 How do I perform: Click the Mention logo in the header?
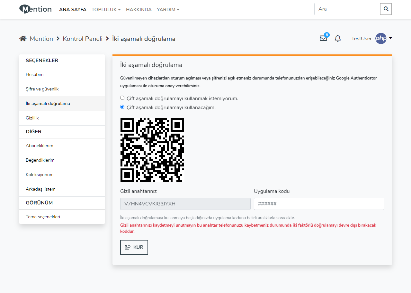tap(35, 9)
